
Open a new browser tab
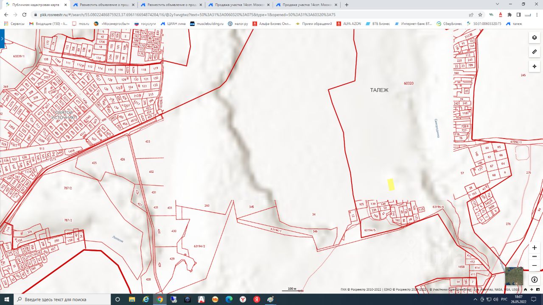(347, 5)
